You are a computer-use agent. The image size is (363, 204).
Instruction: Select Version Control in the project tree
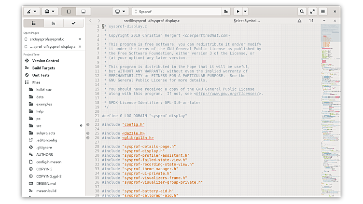pos(45,61)
